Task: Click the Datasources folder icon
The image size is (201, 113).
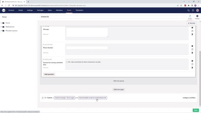Action: point(3,27)
